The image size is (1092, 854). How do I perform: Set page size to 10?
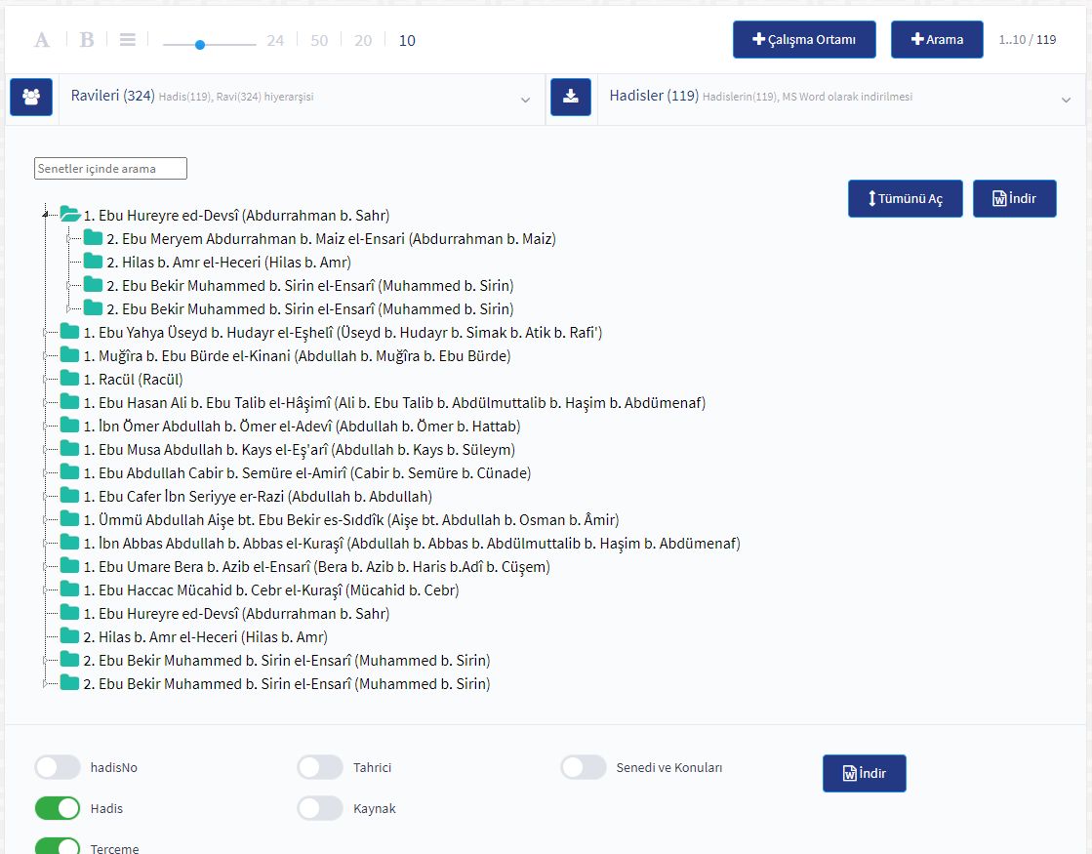tap(407, 40)
